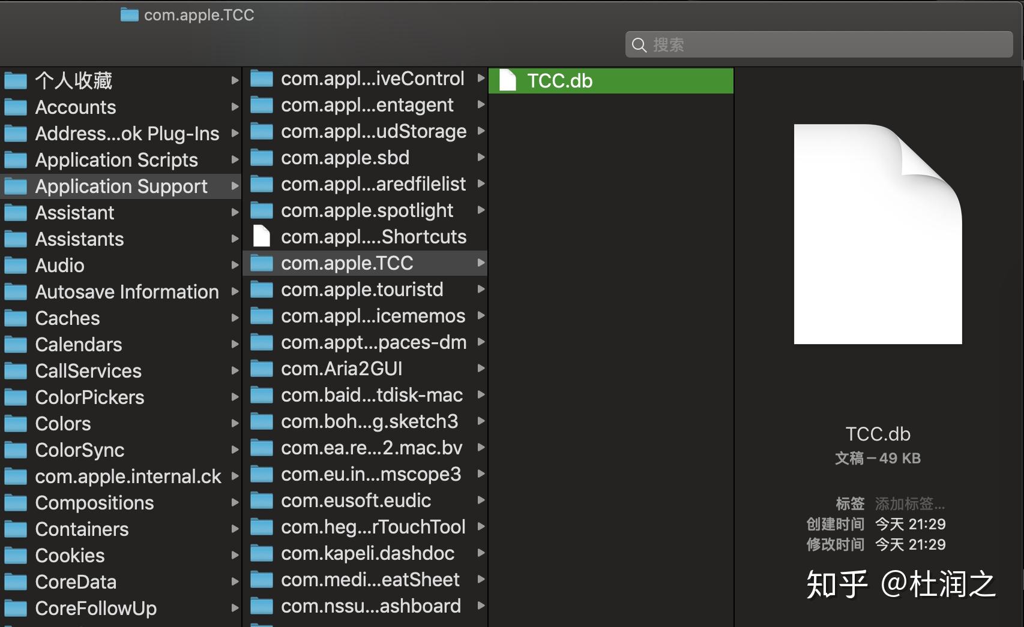The width and height of the screenshot is (1024, 627).
Task: Open the Assistants folder row
Action: coord(121,239)
